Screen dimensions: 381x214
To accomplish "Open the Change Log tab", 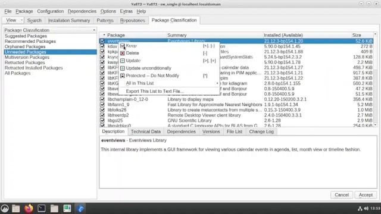I will tap(261, 132).
